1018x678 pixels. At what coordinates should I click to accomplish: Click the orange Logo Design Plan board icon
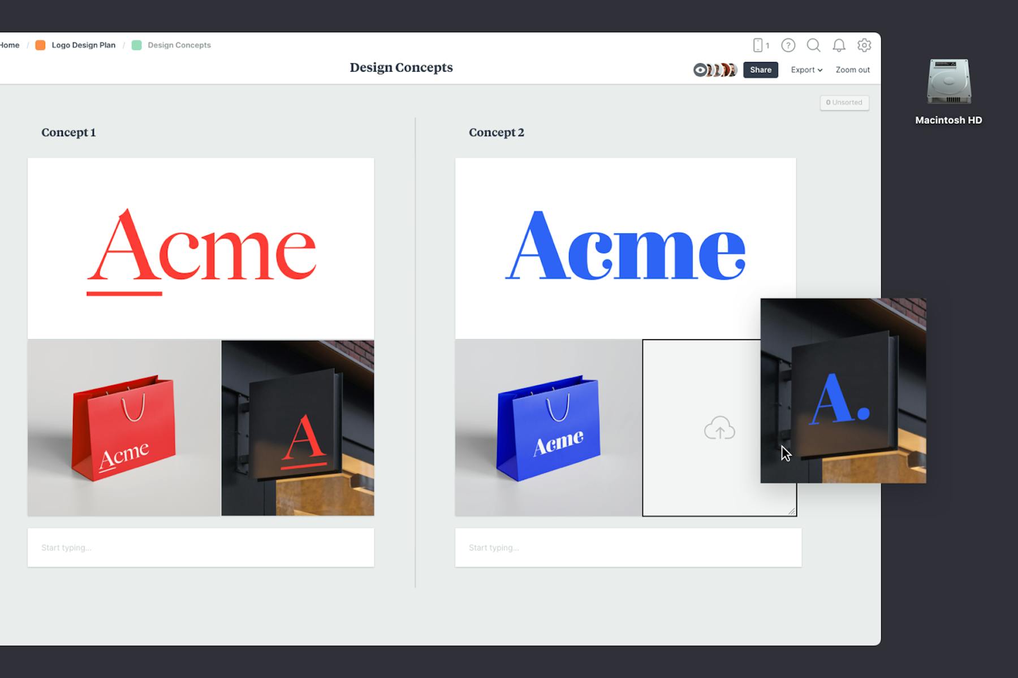click(x=40, y=45)
